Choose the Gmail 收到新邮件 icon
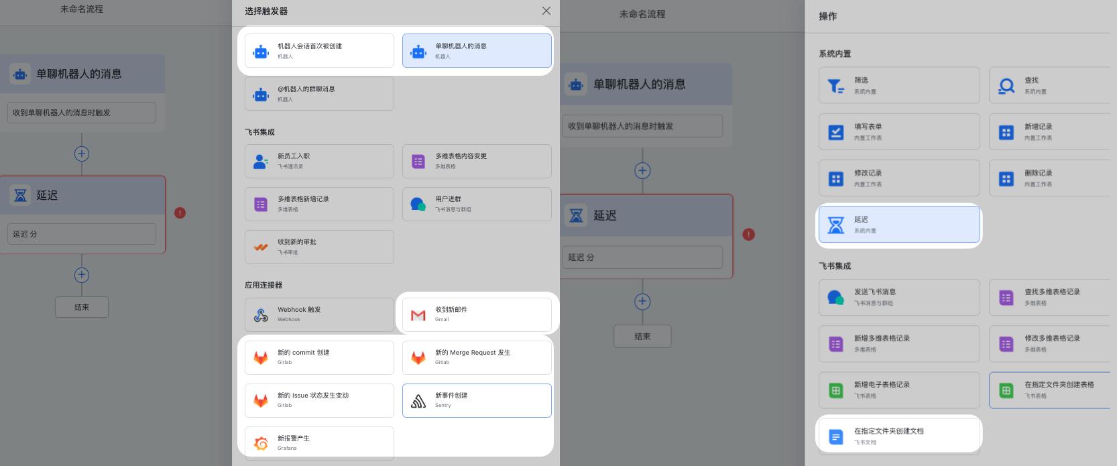 (418, 314)
